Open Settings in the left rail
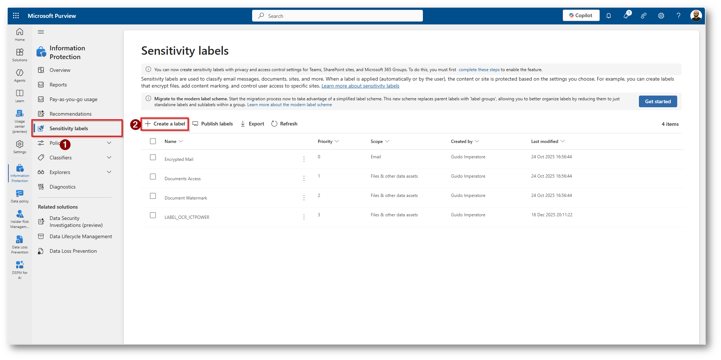The height and width of the screenshot is (360, 721). click(20, 147)
